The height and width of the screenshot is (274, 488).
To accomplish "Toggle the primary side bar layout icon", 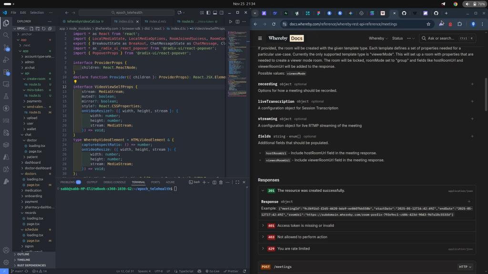I will click(208, 13).
